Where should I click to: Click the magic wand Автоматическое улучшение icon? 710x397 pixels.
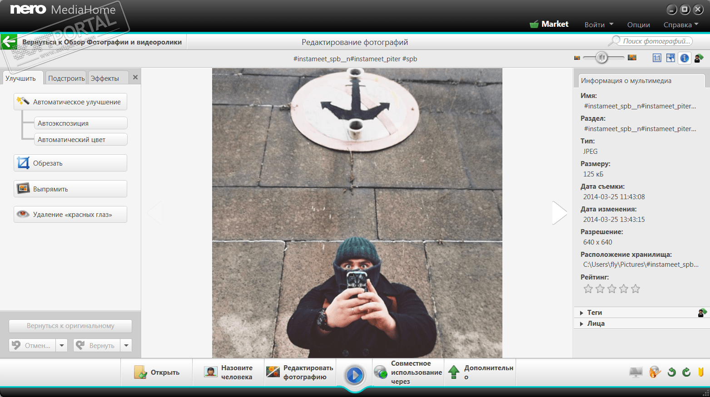click(x=23, y=101)
